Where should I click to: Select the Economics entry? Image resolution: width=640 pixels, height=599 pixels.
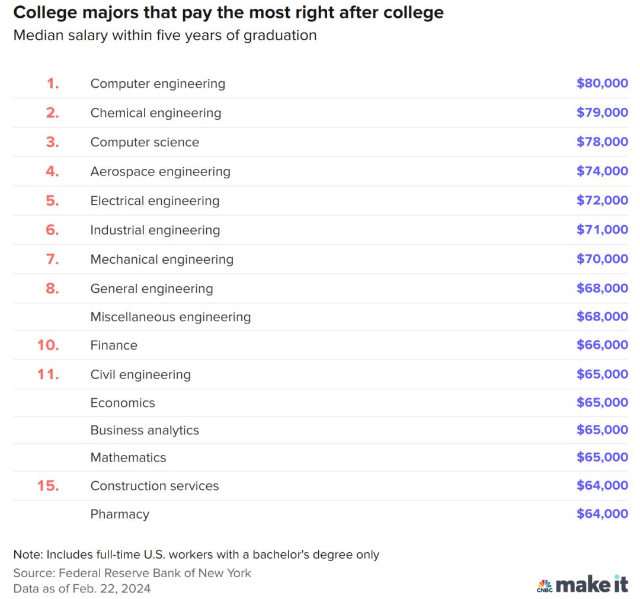coord(123,403)
